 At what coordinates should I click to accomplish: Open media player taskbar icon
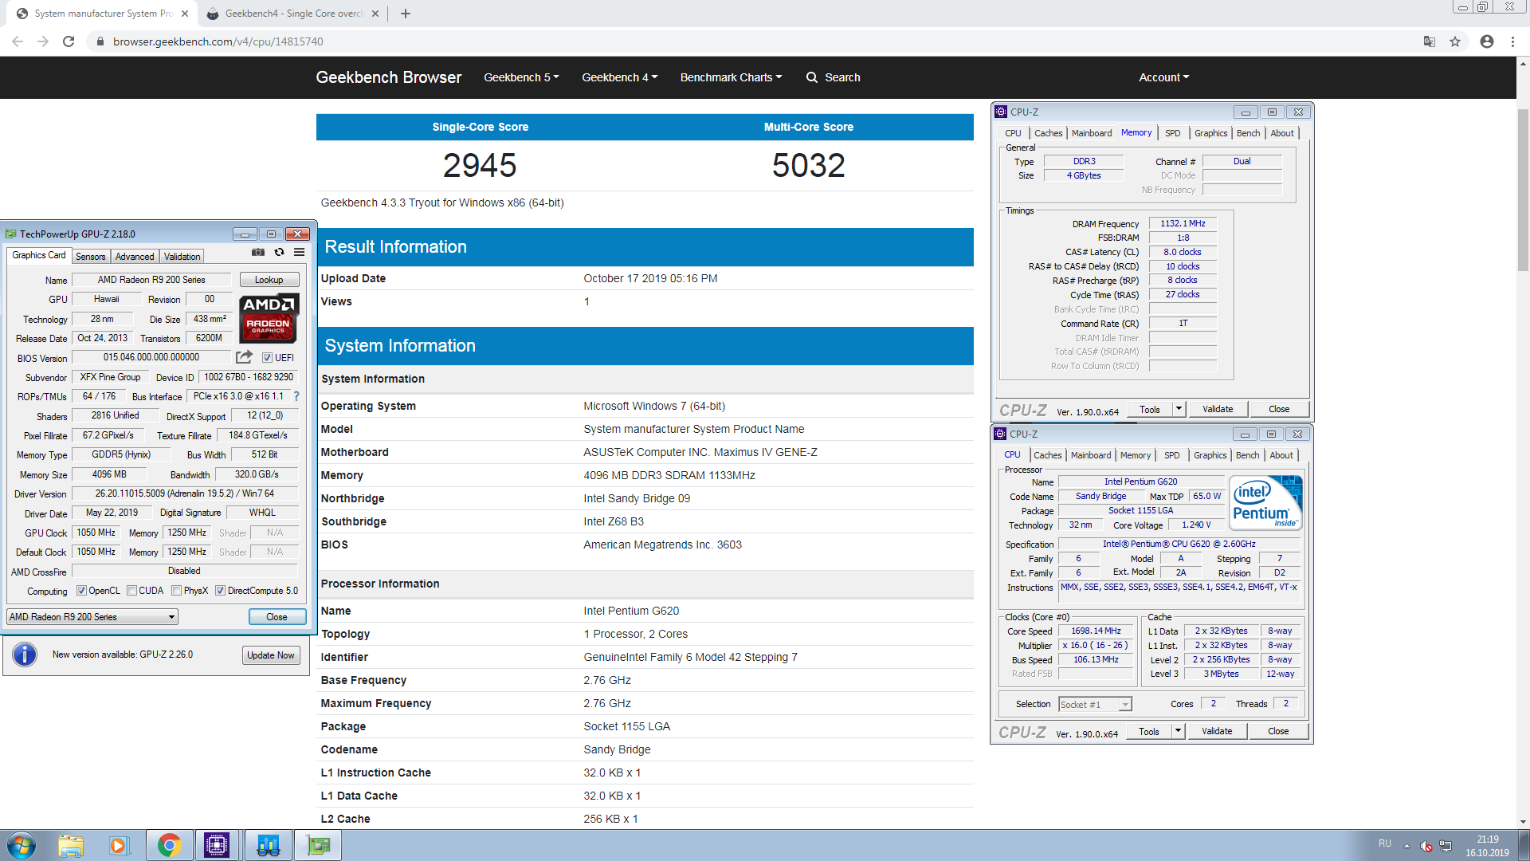pos(119,845)
